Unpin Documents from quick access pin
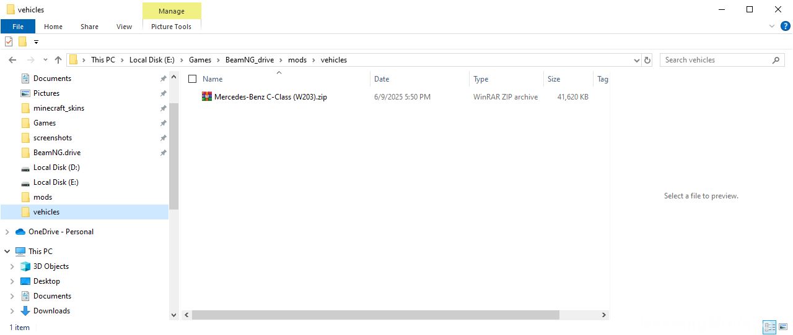793x335 pixels. (x=163, y=78)
